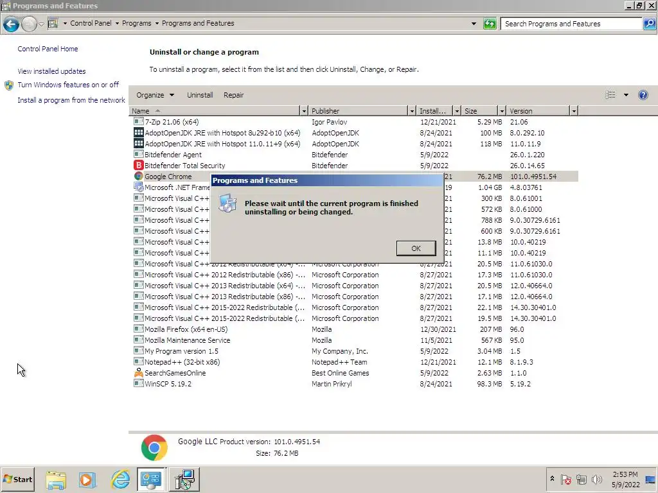Open the Organize menu

click(x=155, y=95)
